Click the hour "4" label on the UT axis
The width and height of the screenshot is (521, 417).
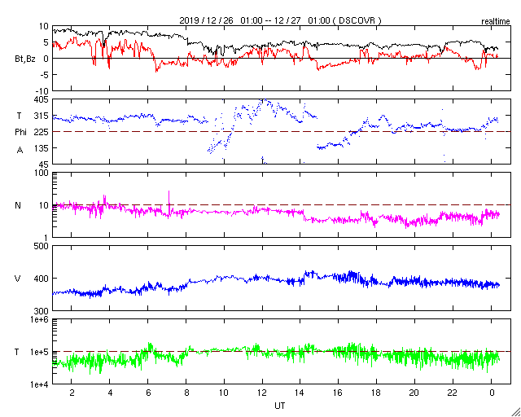pos(110,393)
